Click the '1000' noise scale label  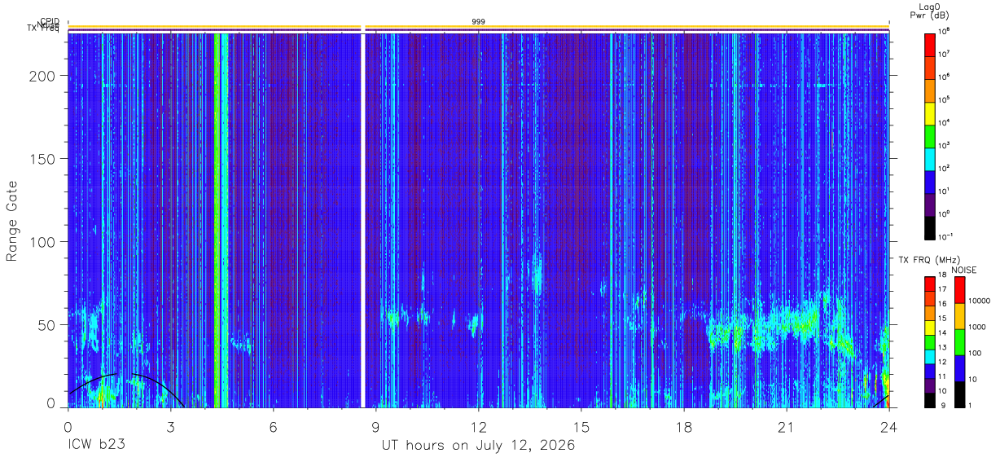[x=977, y=327]
